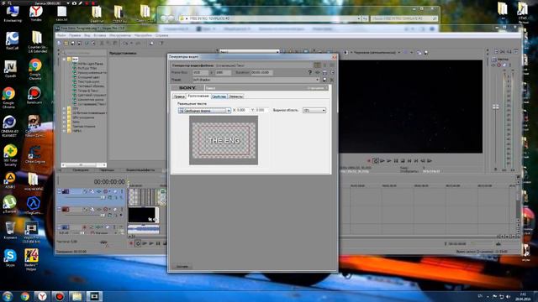The image size is (538, 302).
Task: Adjust the playback rate slider under the track list
Action: tap(103, 242)
